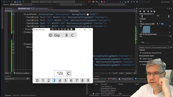Switch to the Локальные tab
Image resolution: width=173 pixels, height=97 pixels.
(16, 95)
